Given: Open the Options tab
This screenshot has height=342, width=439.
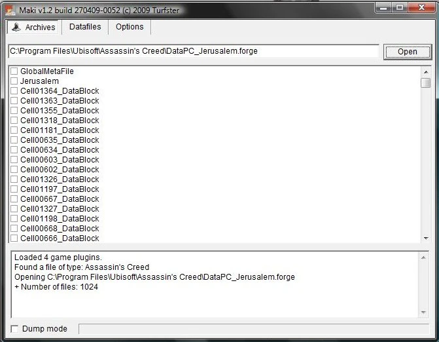Looking at the screenshot, I should coord(130,27).
